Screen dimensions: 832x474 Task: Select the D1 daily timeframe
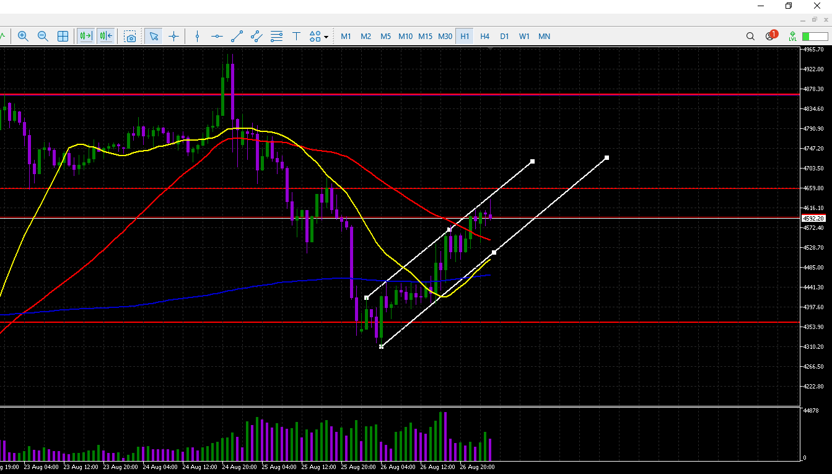504,37
